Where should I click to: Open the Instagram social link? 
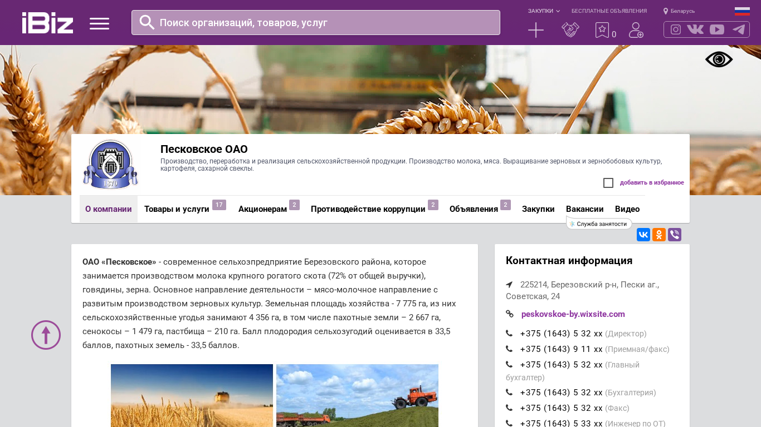pyautogui.click(x=675, y=29)
